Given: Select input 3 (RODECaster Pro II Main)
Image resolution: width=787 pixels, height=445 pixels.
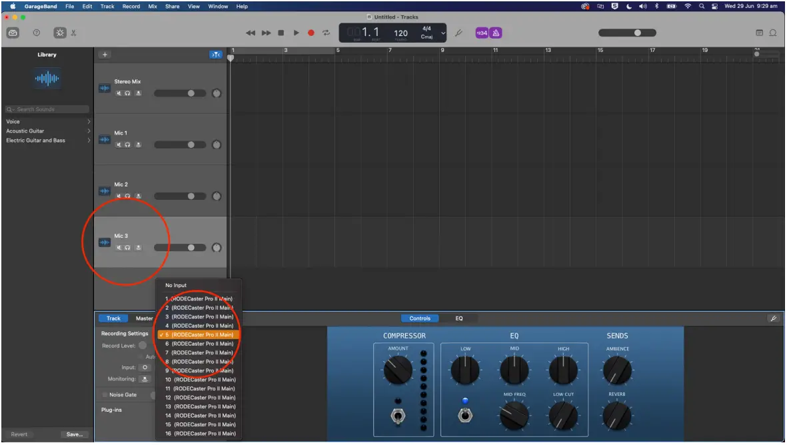Looking at the screenshot, I should (200, 316).
